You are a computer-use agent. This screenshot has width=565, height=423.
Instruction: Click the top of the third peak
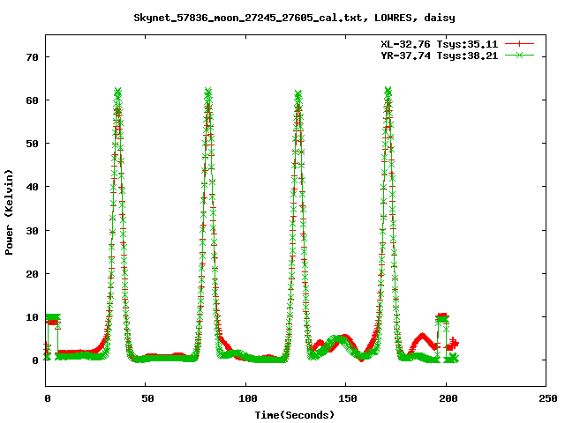coord(298,93)
